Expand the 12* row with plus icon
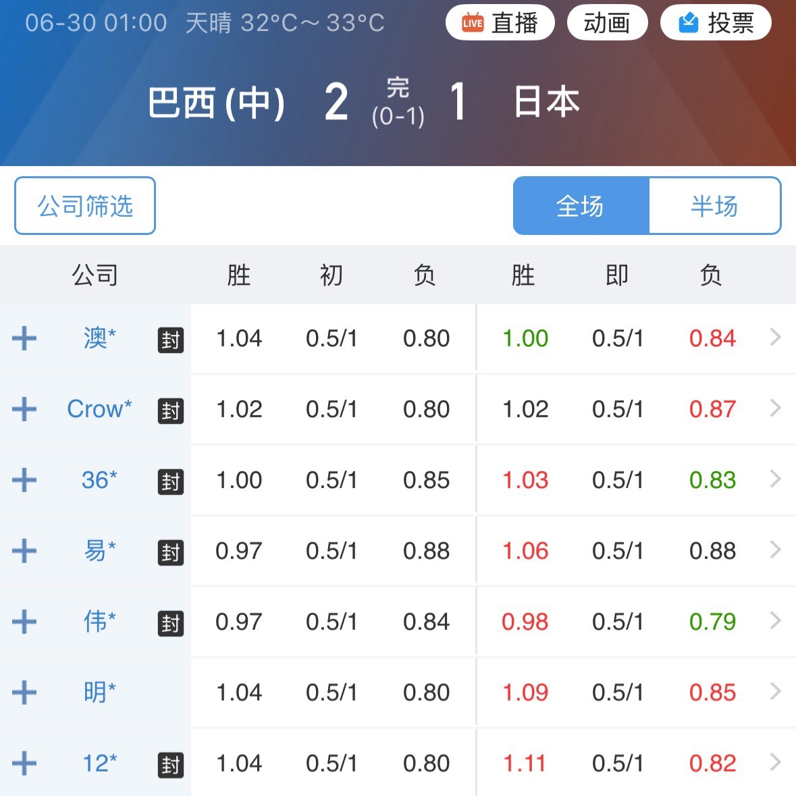 pyautogui.click(x=24, y=764)
